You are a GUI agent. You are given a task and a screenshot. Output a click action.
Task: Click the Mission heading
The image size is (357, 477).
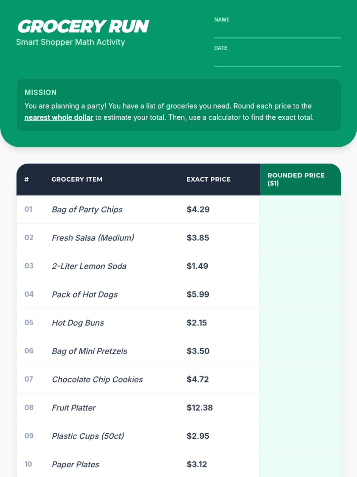[40, 92]
